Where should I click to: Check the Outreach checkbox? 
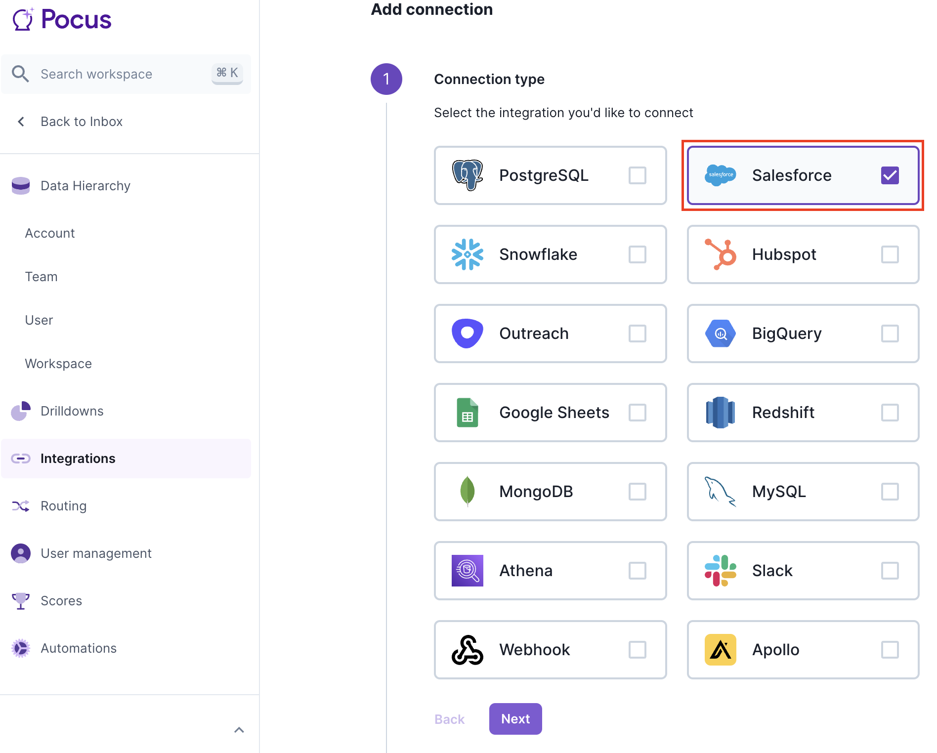(638, 334)
